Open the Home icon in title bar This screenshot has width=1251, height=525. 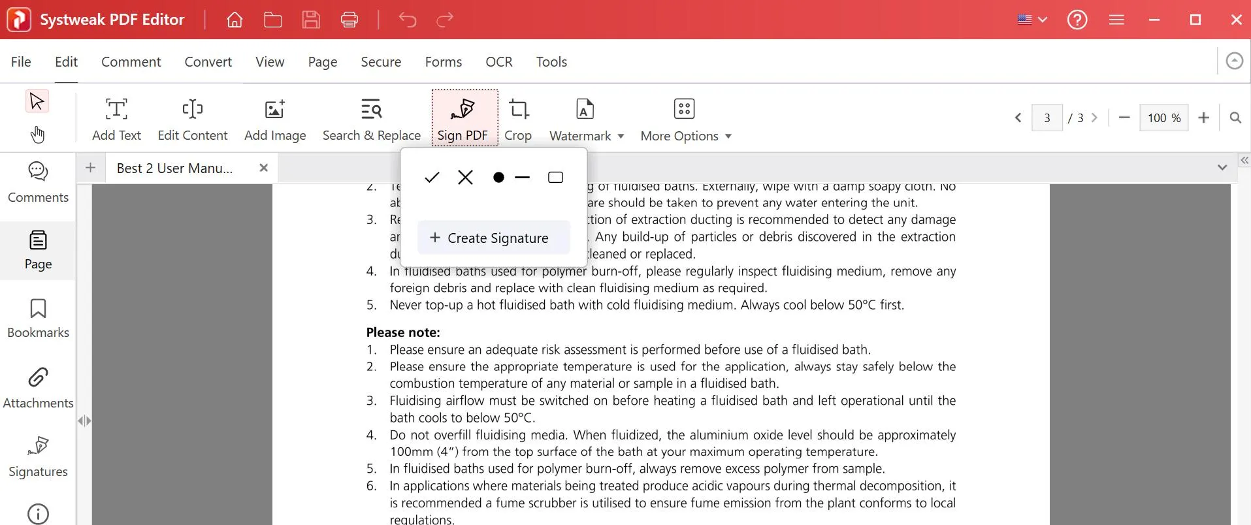[235, 20]
